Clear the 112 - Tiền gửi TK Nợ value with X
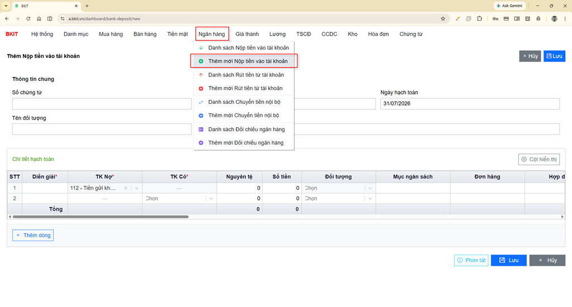 click(126, 188)
